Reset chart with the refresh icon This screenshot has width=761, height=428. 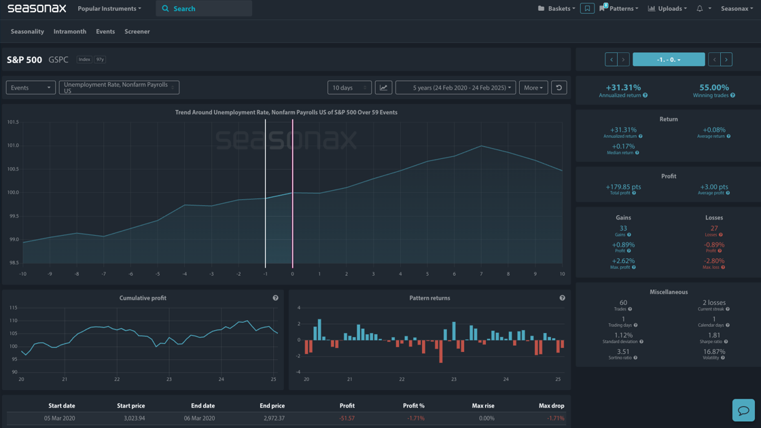click(x=559, y=88)
